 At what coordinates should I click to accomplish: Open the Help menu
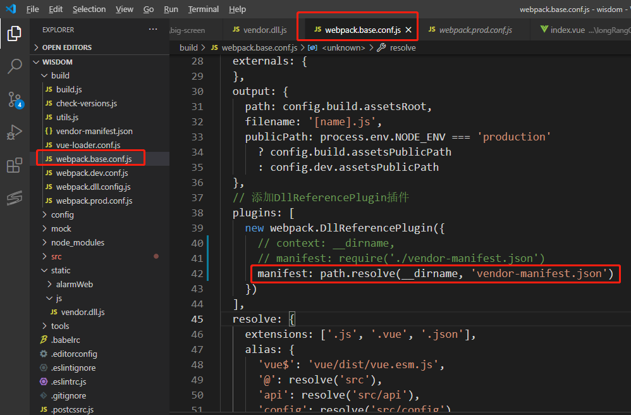(x=238, y=9)
